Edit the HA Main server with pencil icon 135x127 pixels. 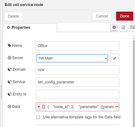[x=115, y=58]
